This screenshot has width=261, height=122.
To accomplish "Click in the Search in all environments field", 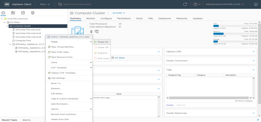I will [x=77, y=4].
